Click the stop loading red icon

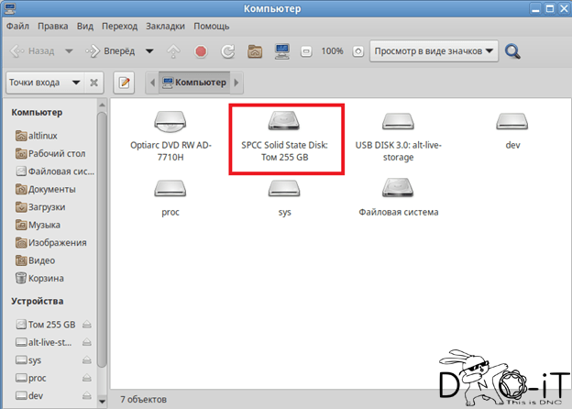point(201,51)
